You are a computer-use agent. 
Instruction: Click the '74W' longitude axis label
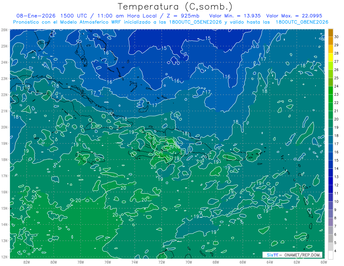coord(135,262)
